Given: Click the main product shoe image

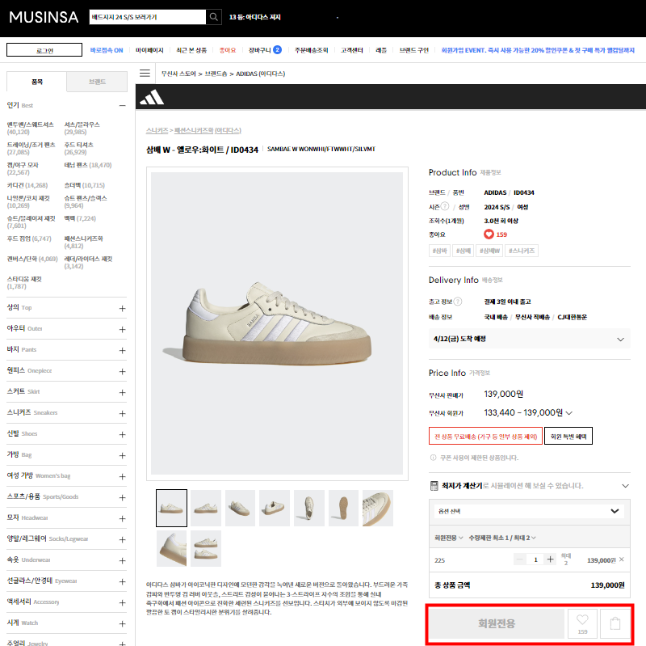Looking at the screenshot, I should point(277,323).
